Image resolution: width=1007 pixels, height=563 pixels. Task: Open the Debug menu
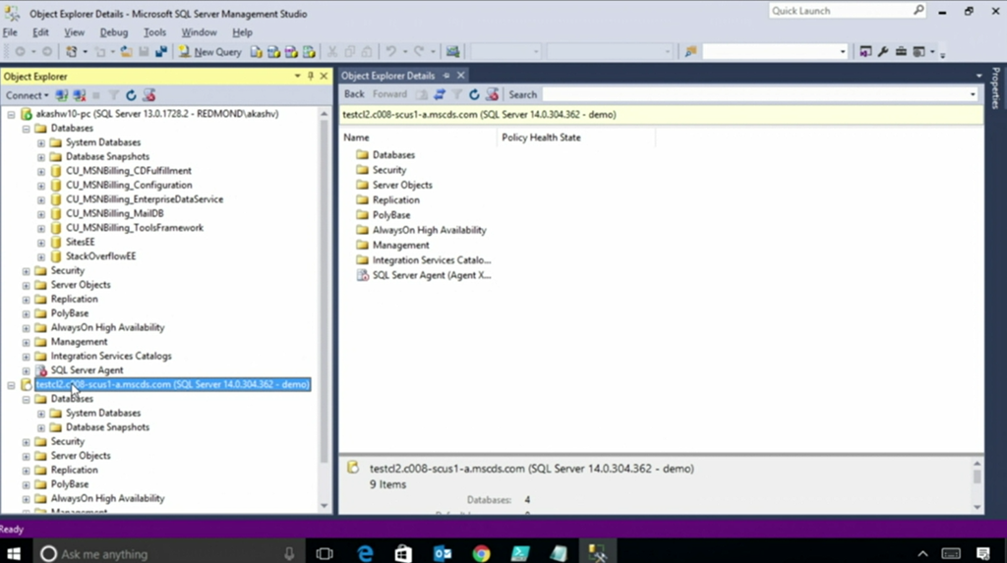[x=113, y=32]
